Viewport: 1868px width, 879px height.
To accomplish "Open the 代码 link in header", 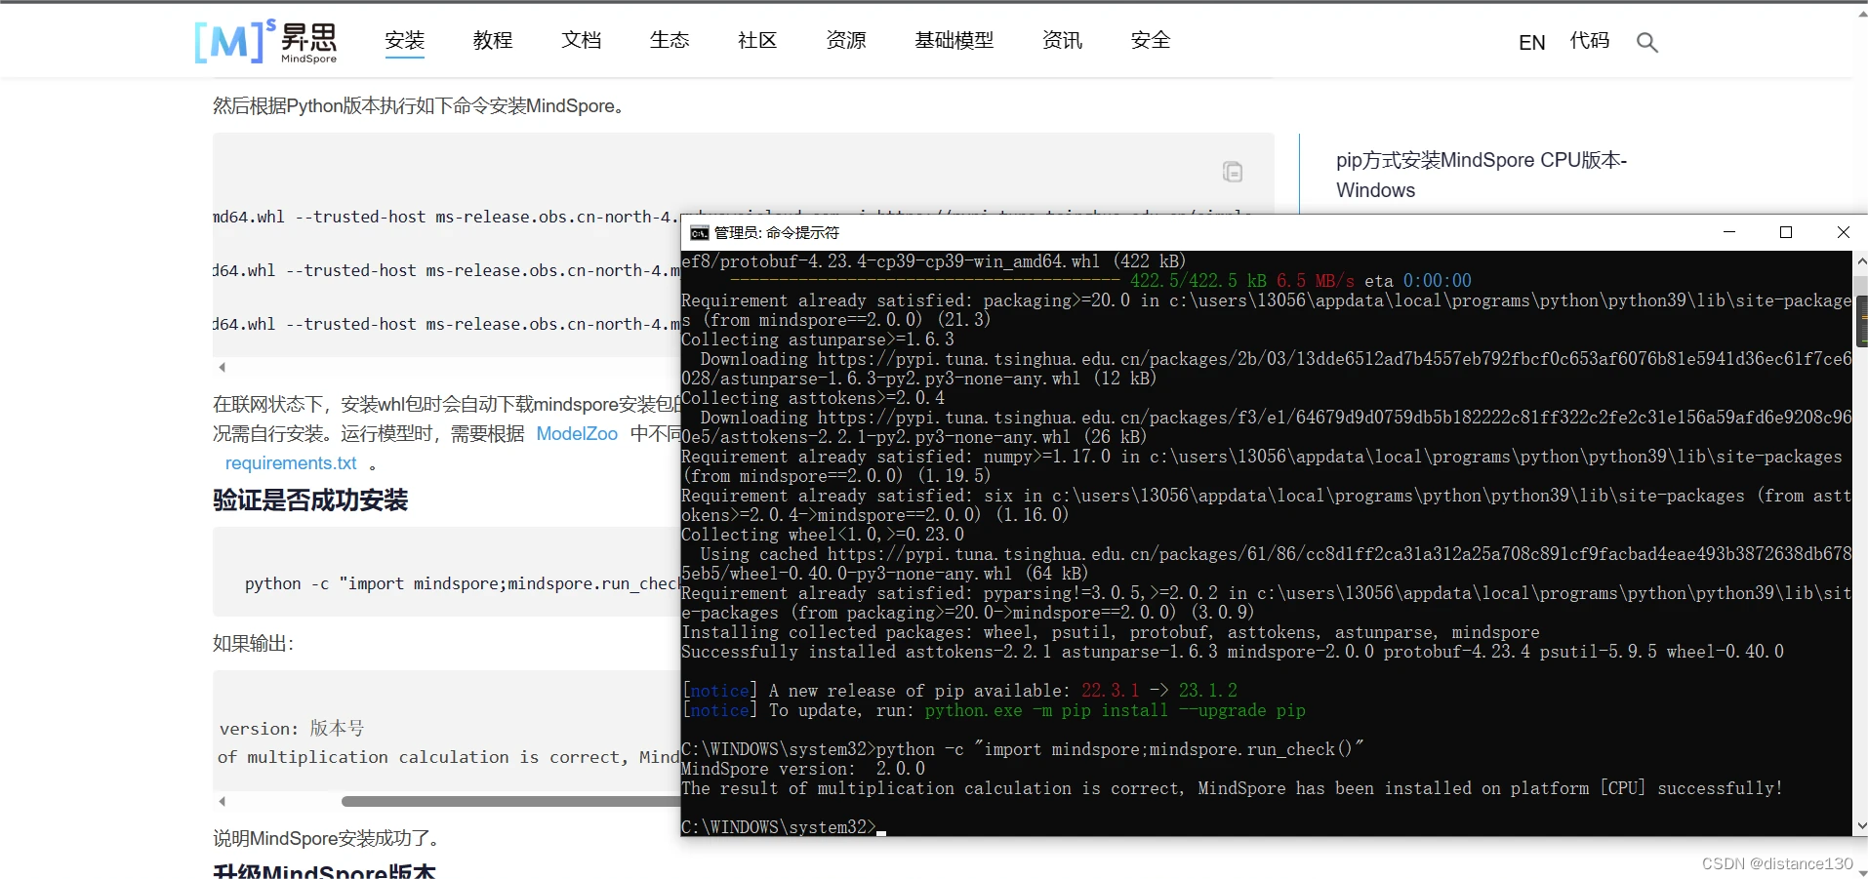I will pyautogui.click(x=1590, y=41).
